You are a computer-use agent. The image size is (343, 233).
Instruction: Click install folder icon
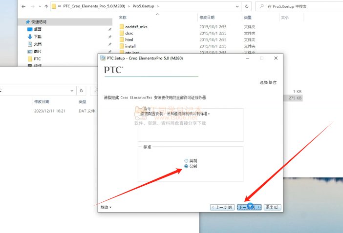(122, 46)
